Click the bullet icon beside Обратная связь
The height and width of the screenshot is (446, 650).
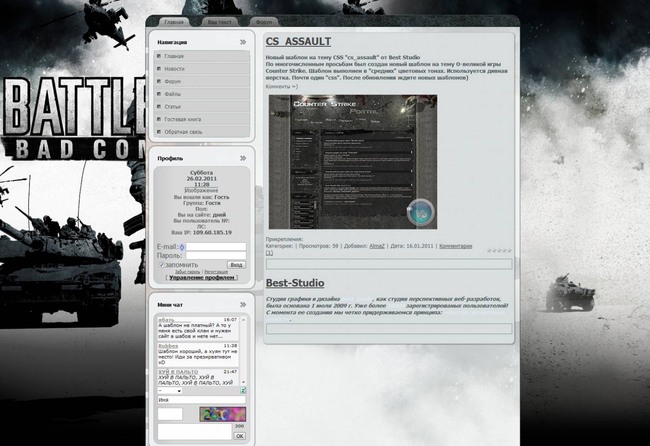tap(159, 131)
